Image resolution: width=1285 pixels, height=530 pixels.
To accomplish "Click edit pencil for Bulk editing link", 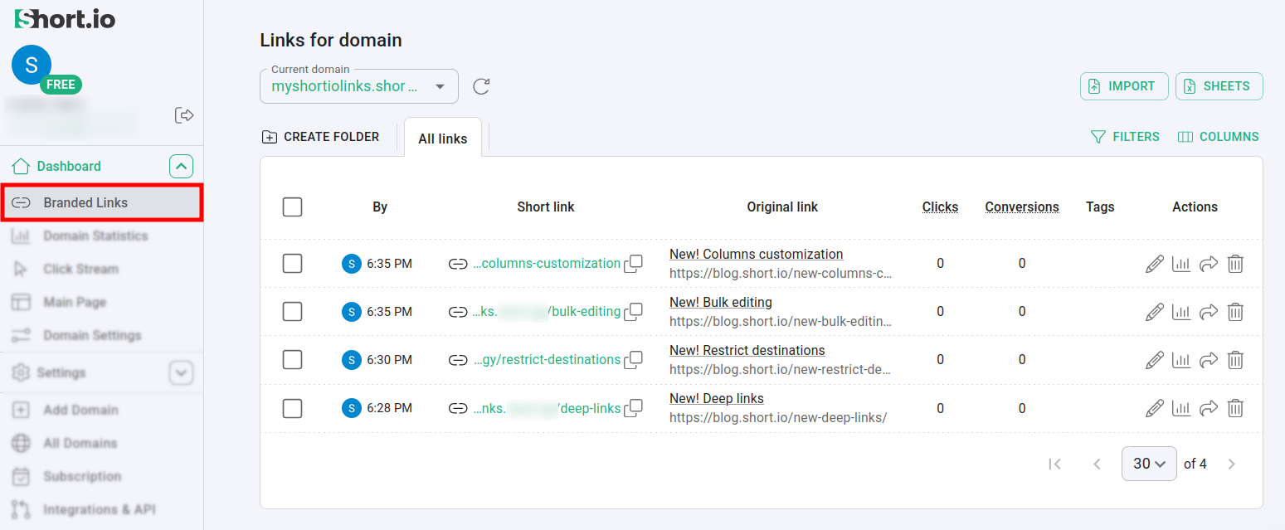I will [x=1154, y=312].
